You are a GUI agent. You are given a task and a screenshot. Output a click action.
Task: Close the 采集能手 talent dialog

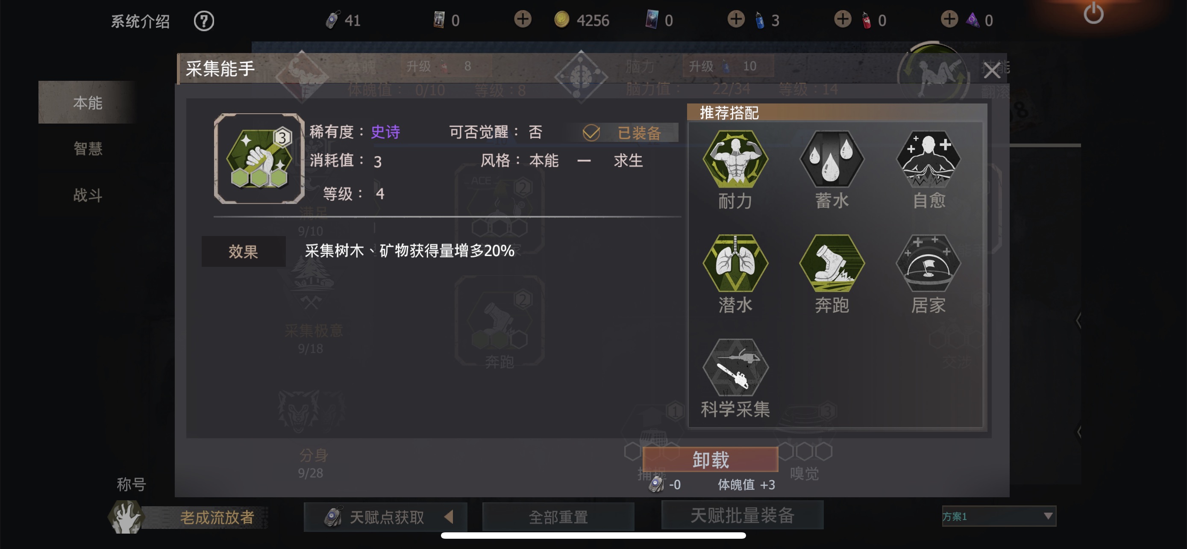[992, 70]
